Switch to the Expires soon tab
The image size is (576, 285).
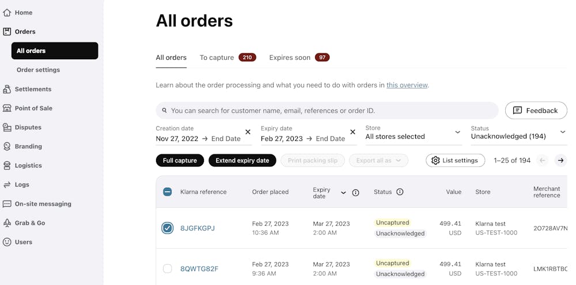[299, 58]
